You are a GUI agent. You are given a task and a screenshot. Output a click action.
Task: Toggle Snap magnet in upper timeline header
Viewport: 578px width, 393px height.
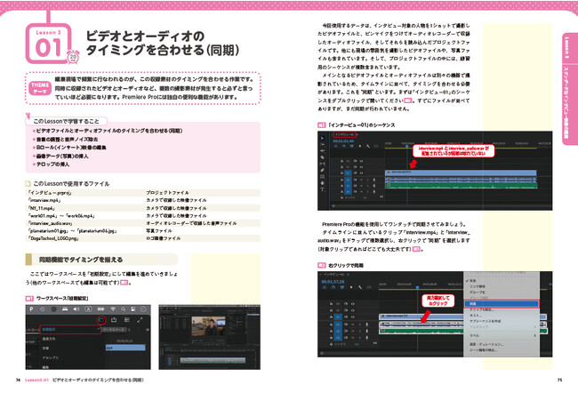pyautogui.click(x=343, y=146)
